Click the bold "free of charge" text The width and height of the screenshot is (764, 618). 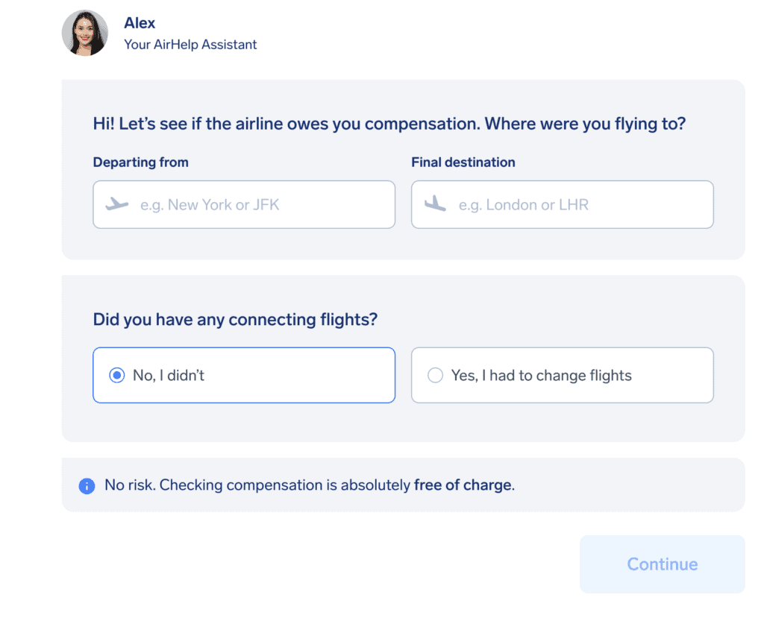click(463, 485)
